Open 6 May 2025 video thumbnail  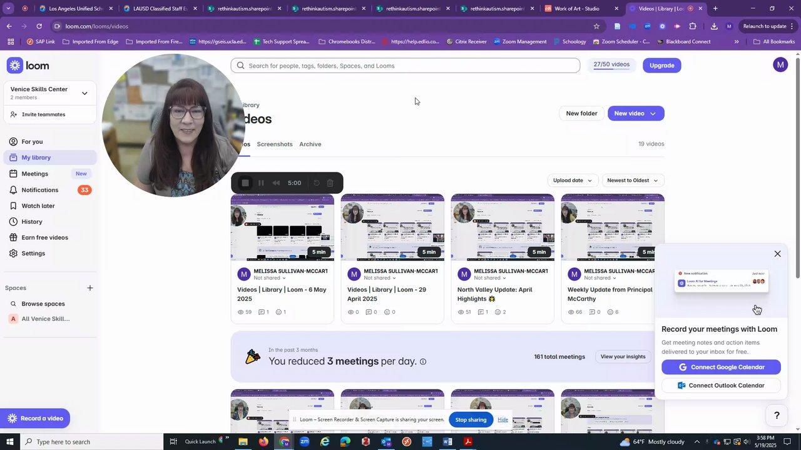[x=282, y=227]
